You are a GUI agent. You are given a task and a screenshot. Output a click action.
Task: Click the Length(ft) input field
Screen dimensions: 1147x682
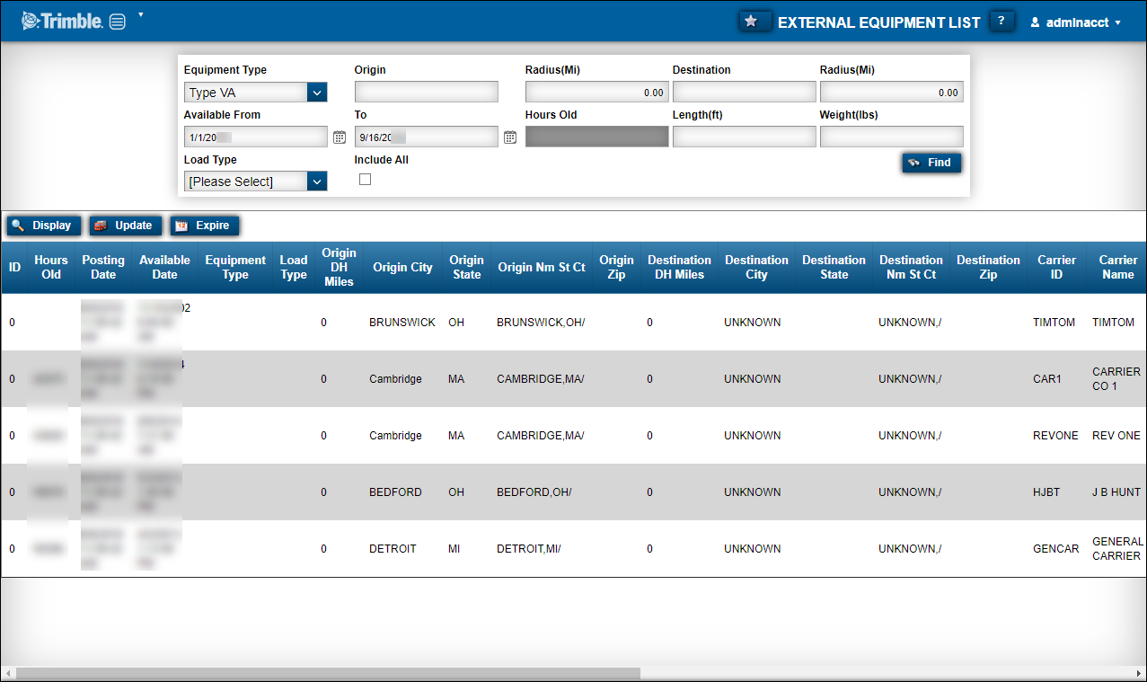click(x=744, y=137)
